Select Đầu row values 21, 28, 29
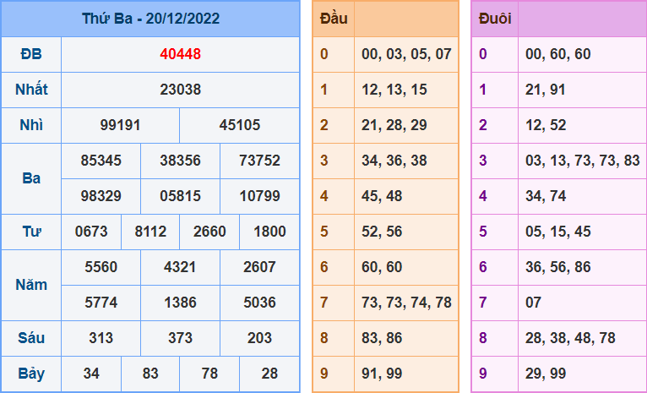Viewport: 647px width, 393px height. 394,125
